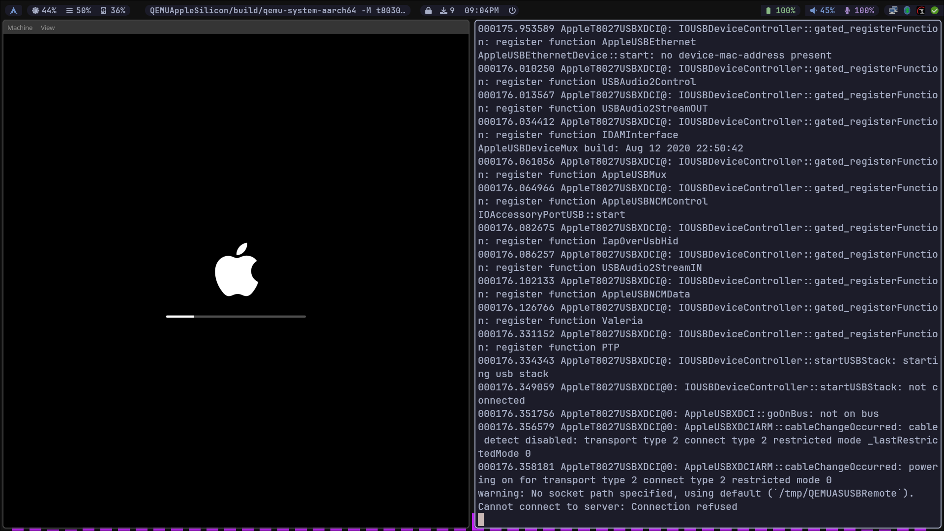
Task: Click the 09:04PM clock
Action: coord(481,10)
